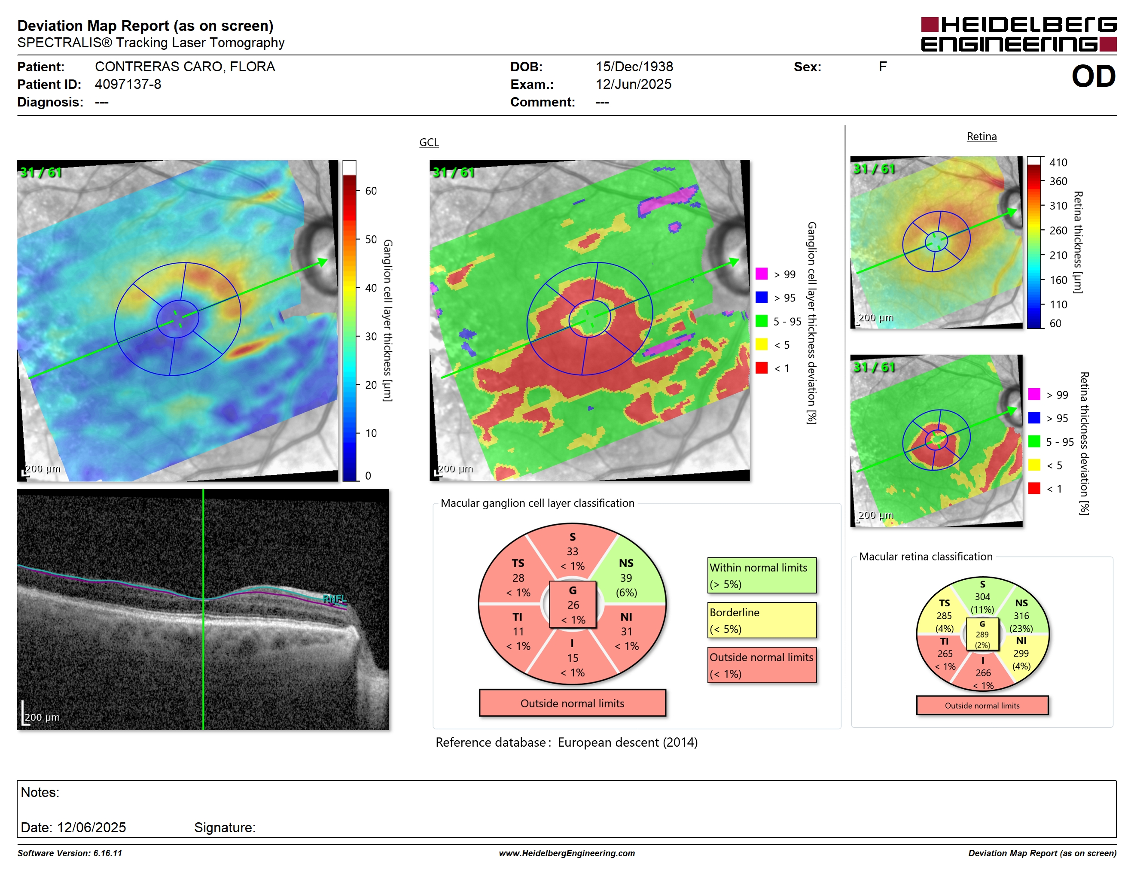Viewport: 1134px width, 876px height.
Task: Click 'Reference database: European descent (2014)' text
Action: (x=567, y=742)
